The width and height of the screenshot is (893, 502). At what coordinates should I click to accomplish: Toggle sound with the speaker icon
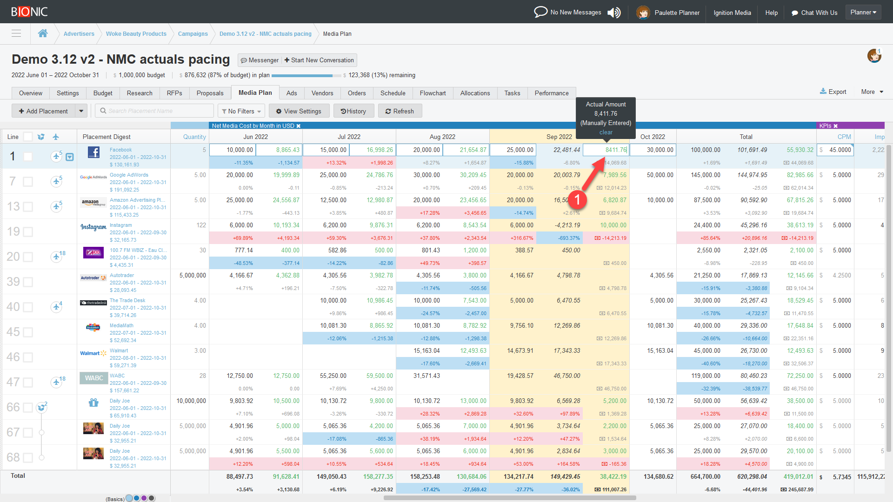(x=614, y=13)
